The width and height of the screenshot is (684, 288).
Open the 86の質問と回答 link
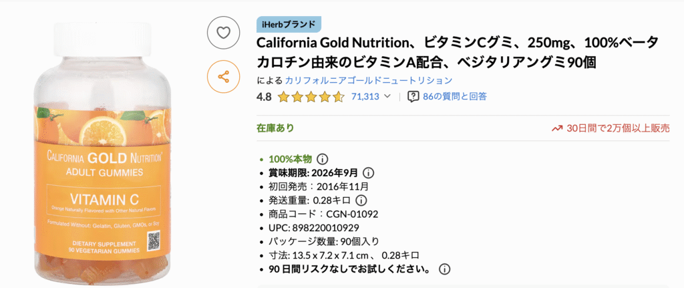pos(454,96)
